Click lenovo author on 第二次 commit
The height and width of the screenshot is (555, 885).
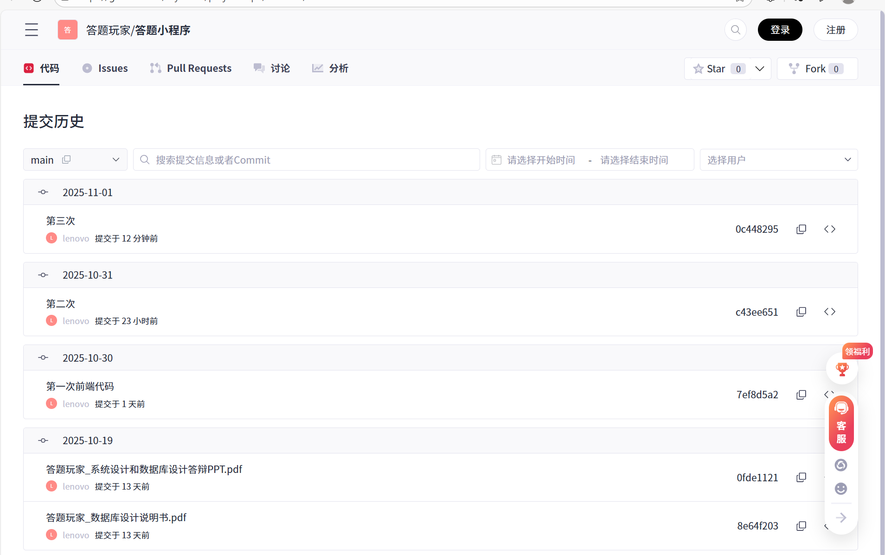coord(76,321)
